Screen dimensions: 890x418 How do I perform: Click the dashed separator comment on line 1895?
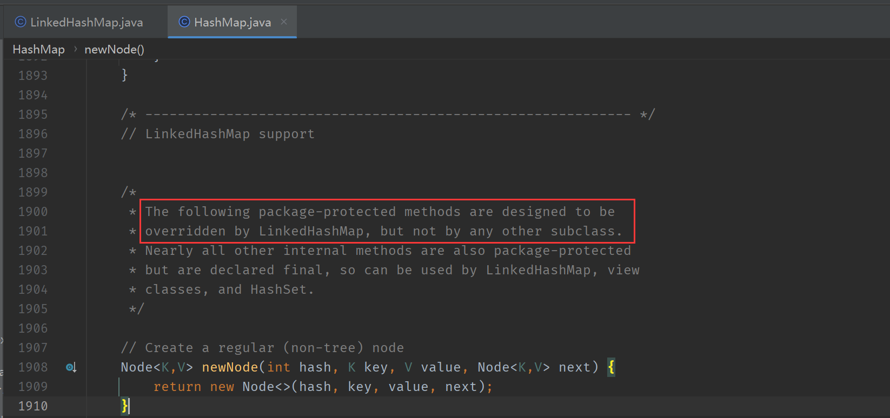(388, 114)
